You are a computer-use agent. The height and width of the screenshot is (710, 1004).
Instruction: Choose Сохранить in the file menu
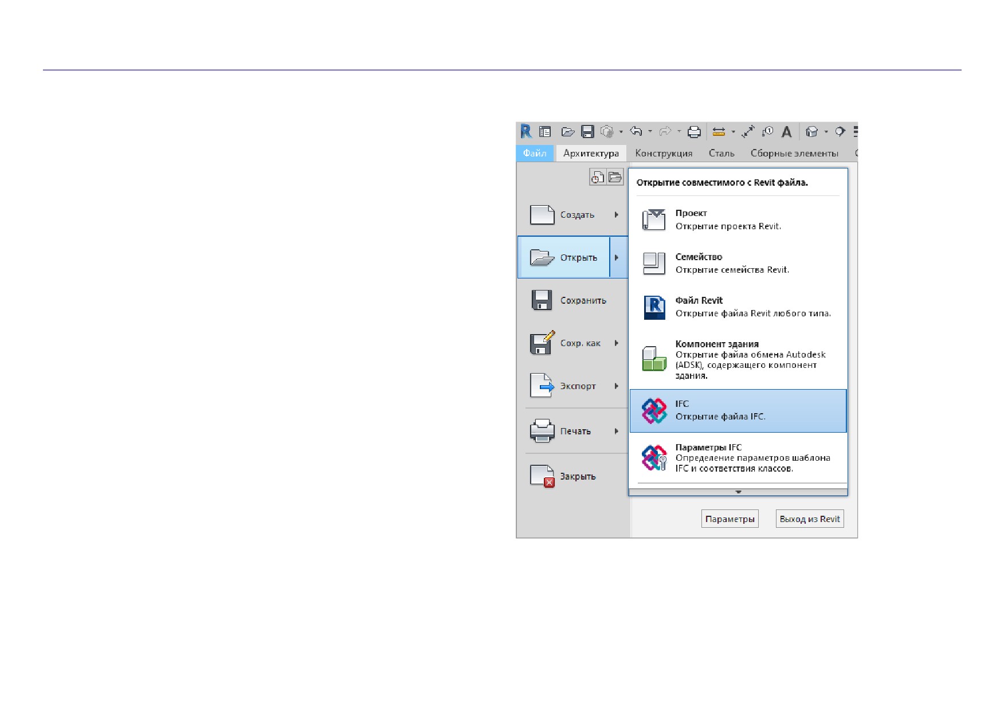(573, 300)
